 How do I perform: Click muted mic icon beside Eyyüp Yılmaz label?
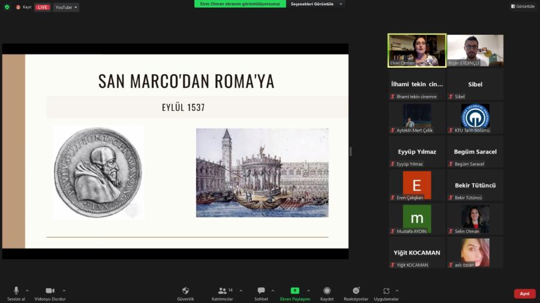click(x=392, y=164)
